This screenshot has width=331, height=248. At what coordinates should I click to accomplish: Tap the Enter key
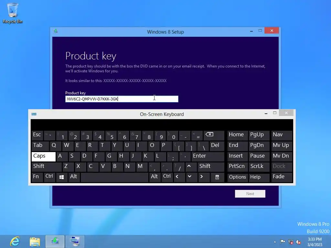[208, 157]
